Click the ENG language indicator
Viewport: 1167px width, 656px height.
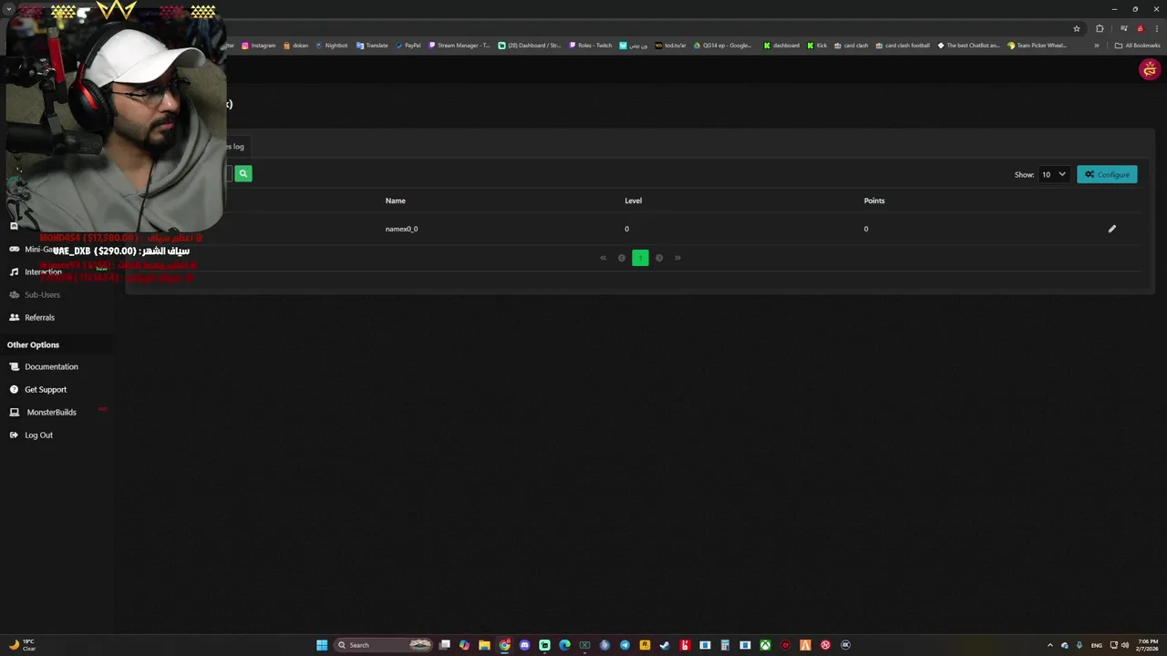[x=1097, y=645]
